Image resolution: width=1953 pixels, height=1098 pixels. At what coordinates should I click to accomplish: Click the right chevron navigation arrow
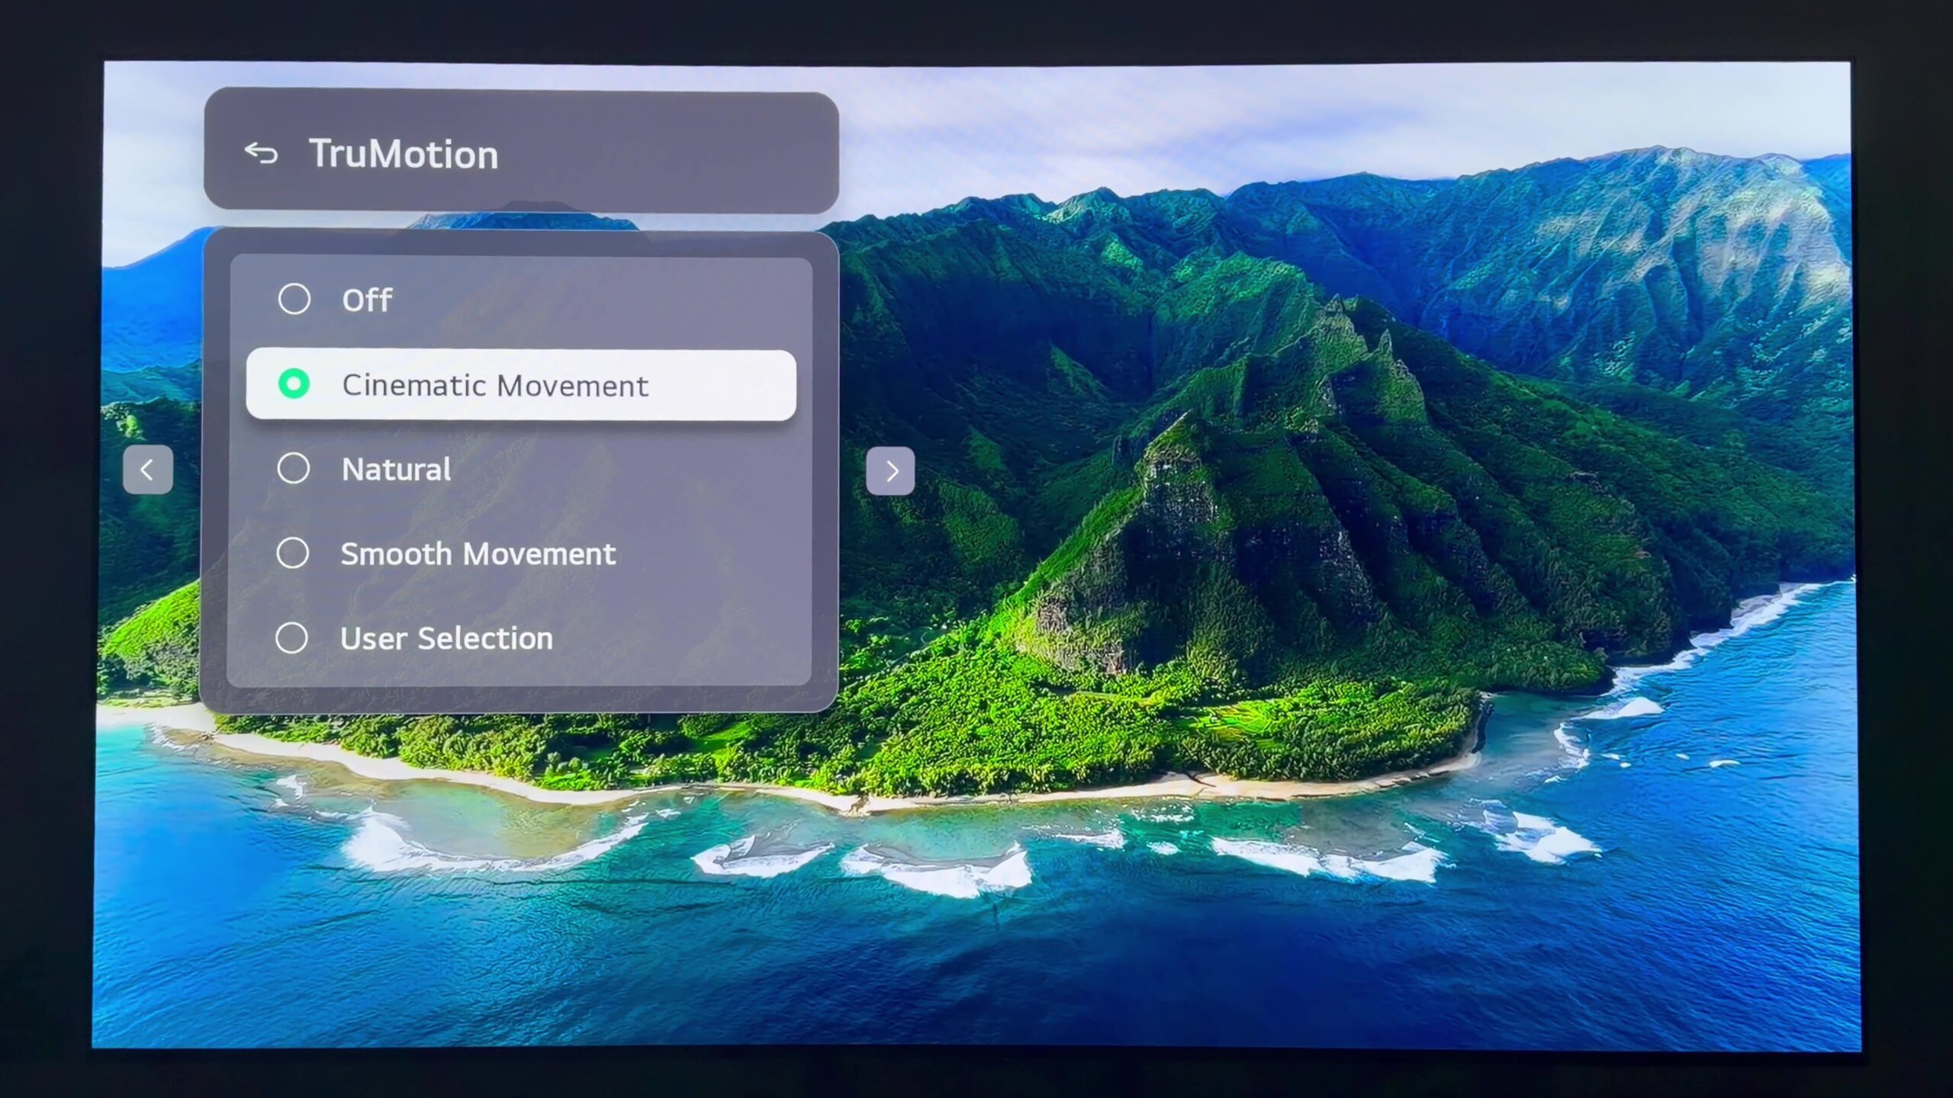pyautogui.click(x=890, y=471)
